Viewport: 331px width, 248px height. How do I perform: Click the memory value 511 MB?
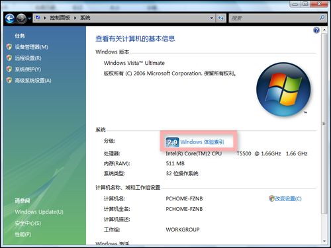[175, 163]
